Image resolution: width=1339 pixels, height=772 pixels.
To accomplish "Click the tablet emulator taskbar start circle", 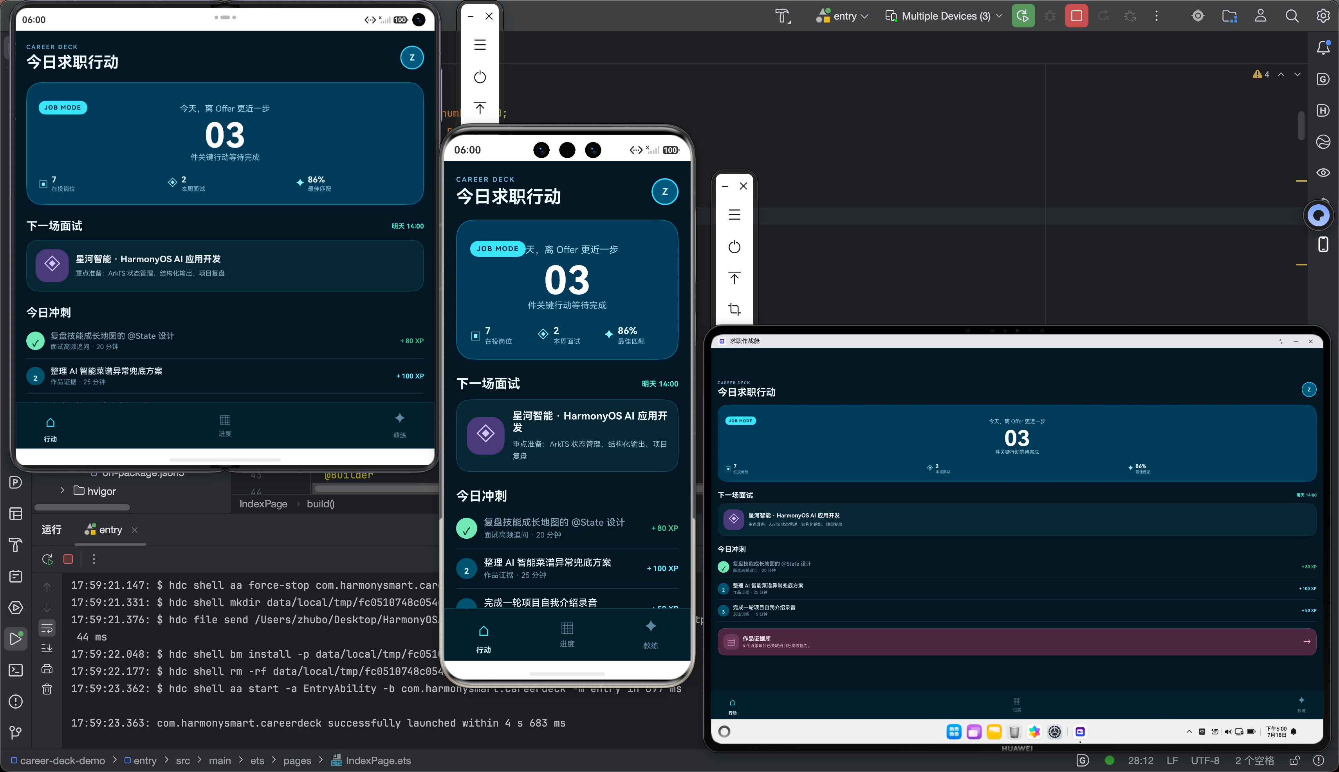I will (724, 732).
